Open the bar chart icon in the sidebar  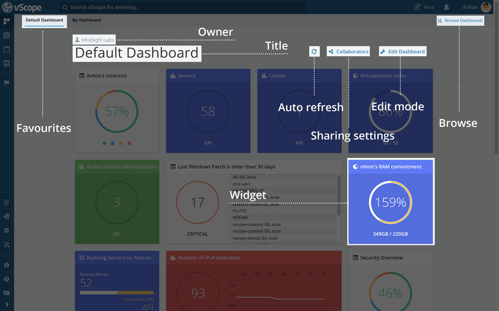(7, 63)
